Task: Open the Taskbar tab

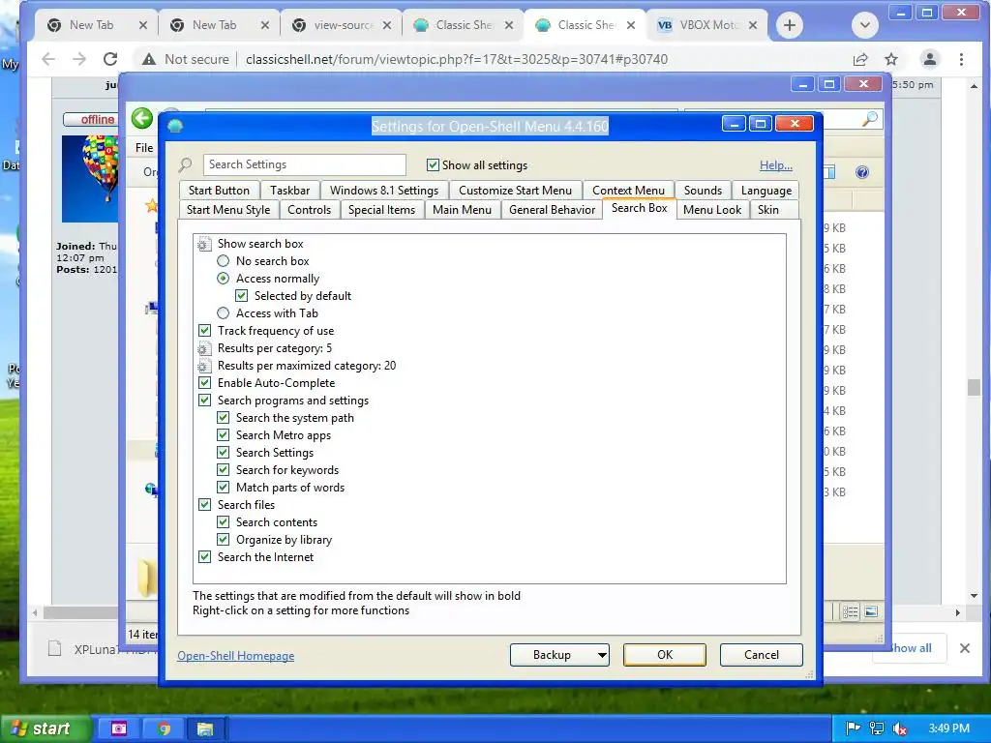Action: click(x=289, y=191)
